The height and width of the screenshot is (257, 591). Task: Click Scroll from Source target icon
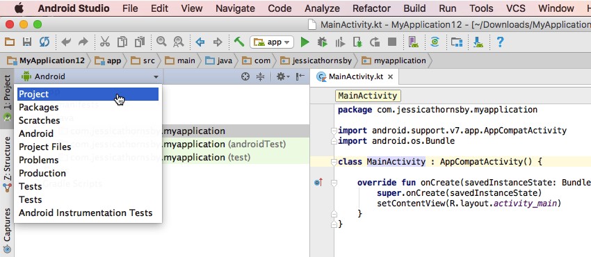245,77
